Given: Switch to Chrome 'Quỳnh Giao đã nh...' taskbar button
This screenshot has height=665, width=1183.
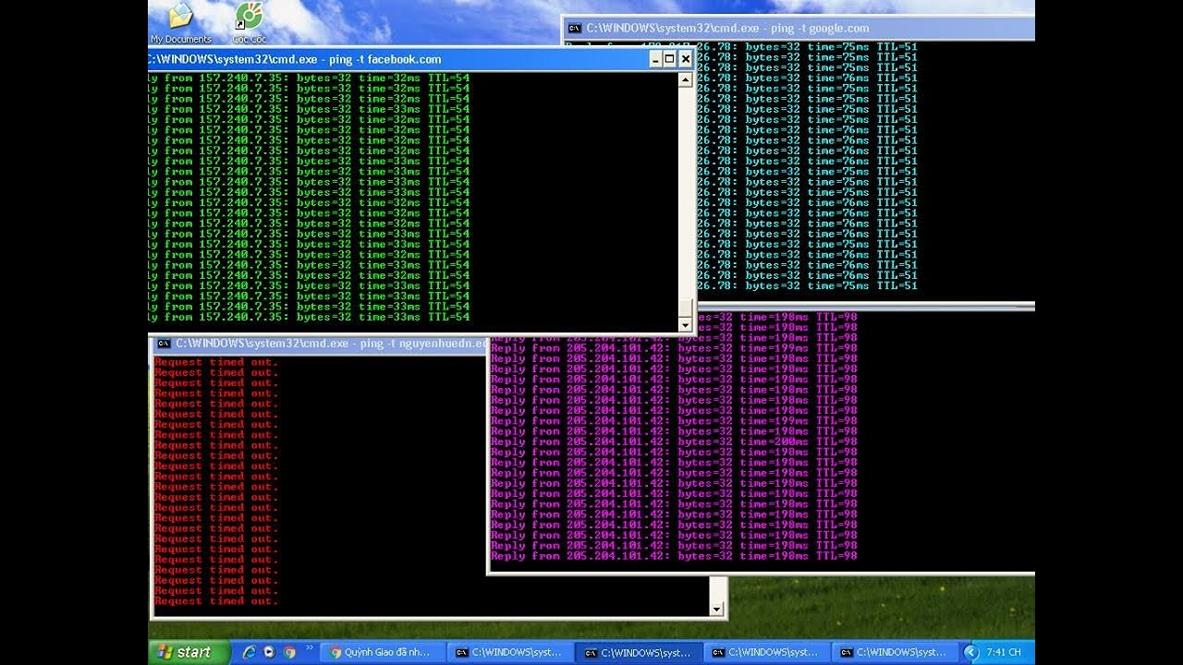Looking at the screenshot, I should point(384,652).
